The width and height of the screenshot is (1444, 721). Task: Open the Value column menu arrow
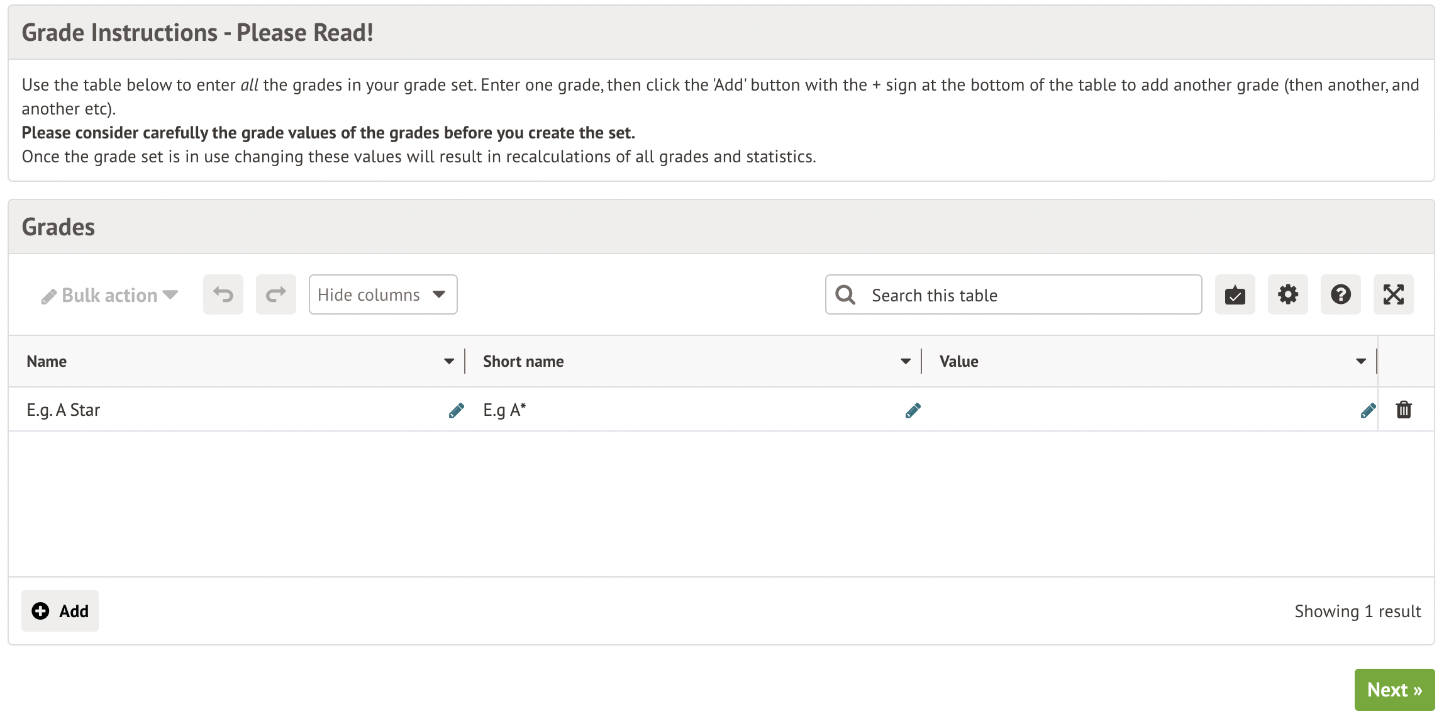[x=1360, y=361]
